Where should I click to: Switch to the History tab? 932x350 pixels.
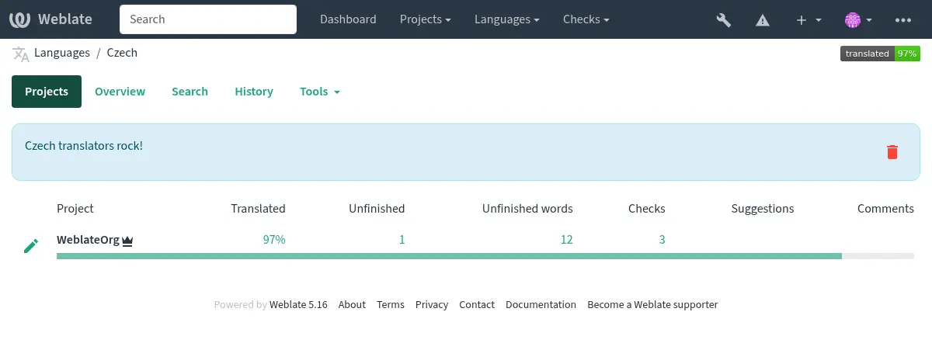click(253, 92)
